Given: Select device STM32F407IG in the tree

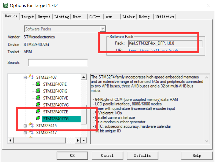Looking at the screenshot, I should (x=55, y=91).
